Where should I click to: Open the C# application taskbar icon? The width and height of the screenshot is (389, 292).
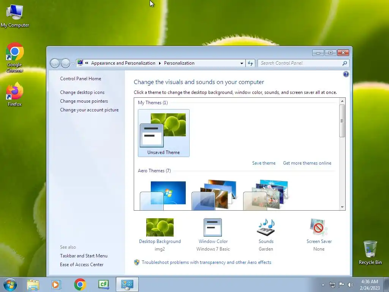[103, 284]
